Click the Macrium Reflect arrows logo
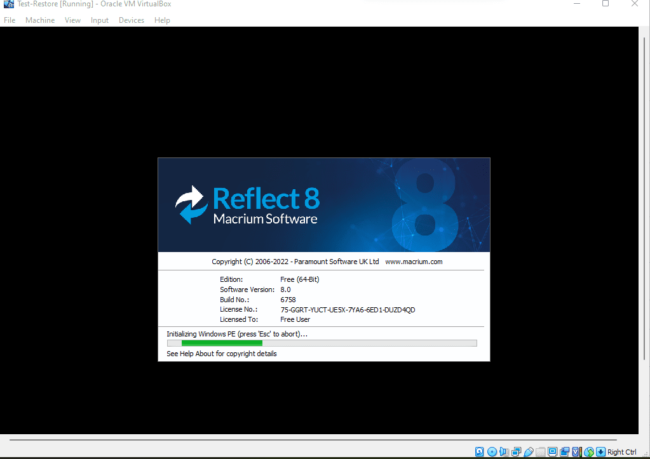The image size is (650, 459). (191, 205)
